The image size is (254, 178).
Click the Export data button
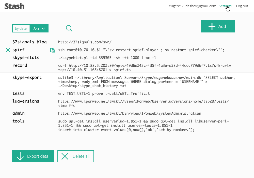tap(33, 156)
